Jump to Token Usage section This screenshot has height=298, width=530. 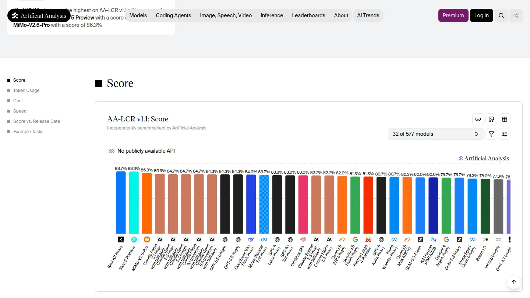[26, 91]
